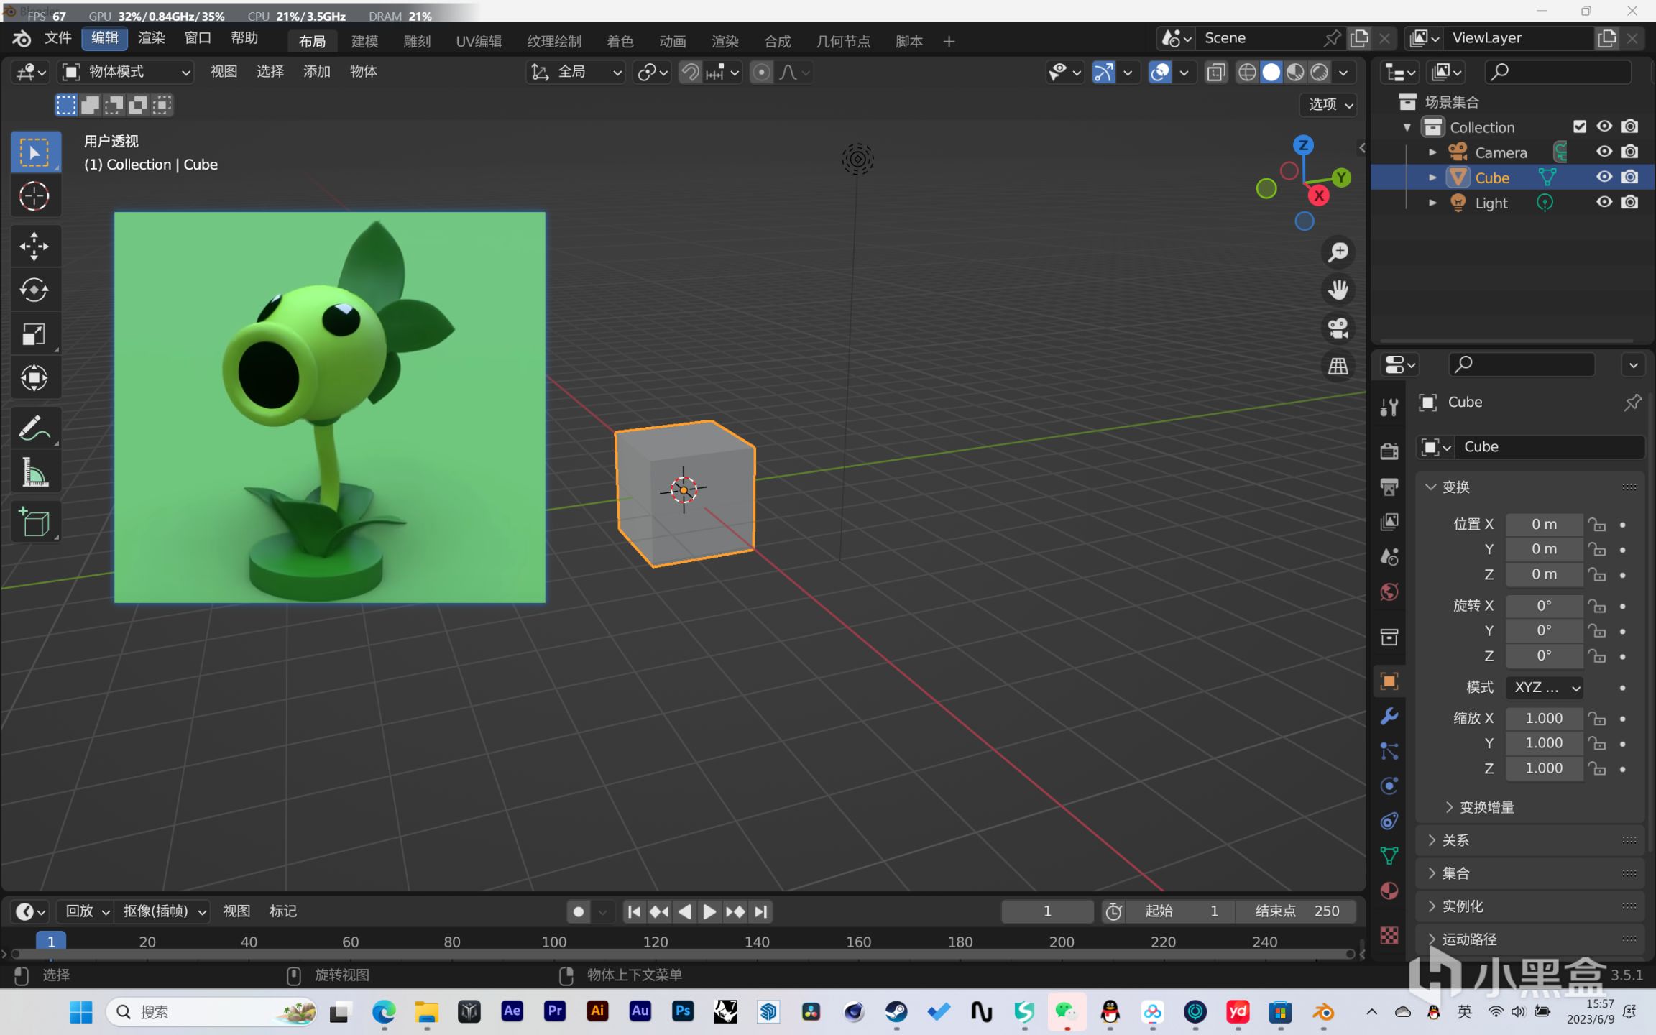Open the timeline Marker menu
Image resolution: width=1656 pixels, height=1035 pixels.
tap(282, 911)
